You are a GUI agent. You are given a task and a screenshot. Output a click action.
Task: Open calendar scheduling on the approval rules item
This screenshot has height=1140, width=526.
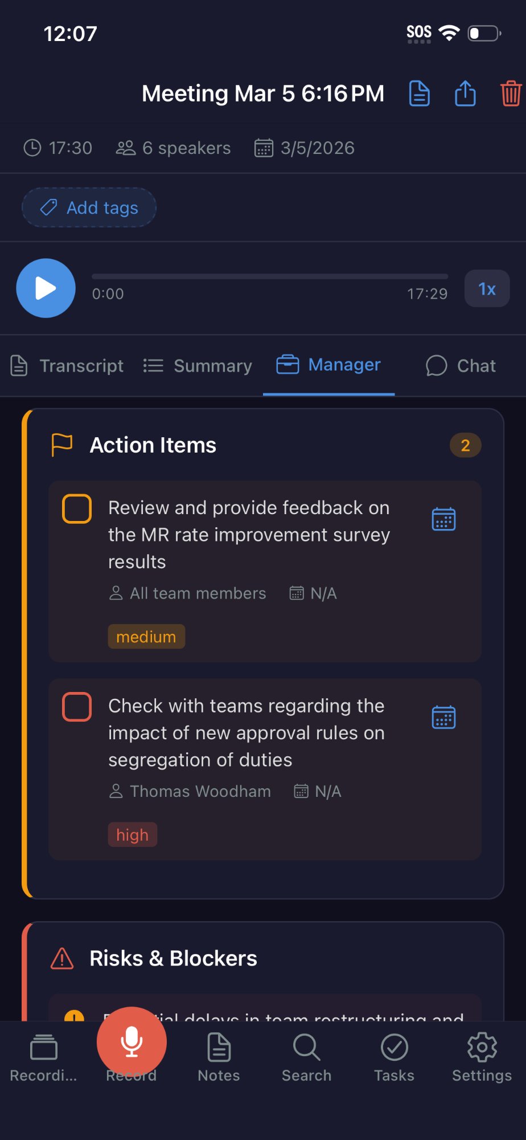point(443,717)
